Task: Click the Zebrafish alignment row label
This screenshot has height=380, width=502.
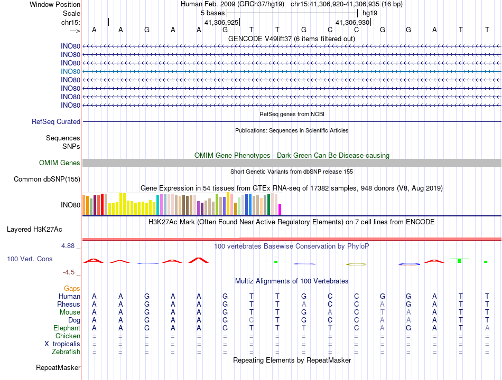Action: click(x=66, y=351)
